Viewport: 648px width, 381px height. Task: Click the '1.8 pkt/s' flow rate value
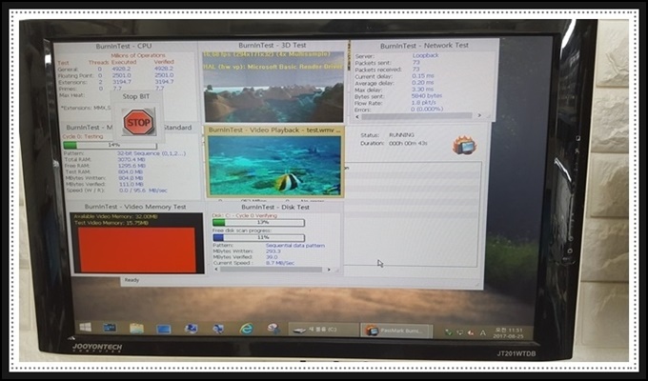coord(423,102)
